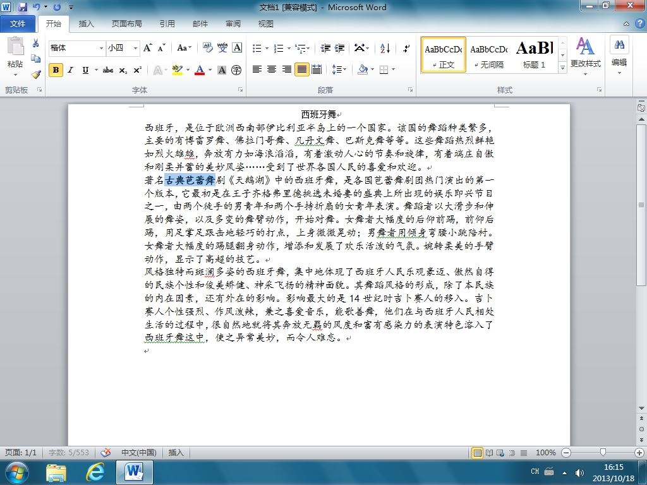Click the Cut scissors icon

point(36,43)
